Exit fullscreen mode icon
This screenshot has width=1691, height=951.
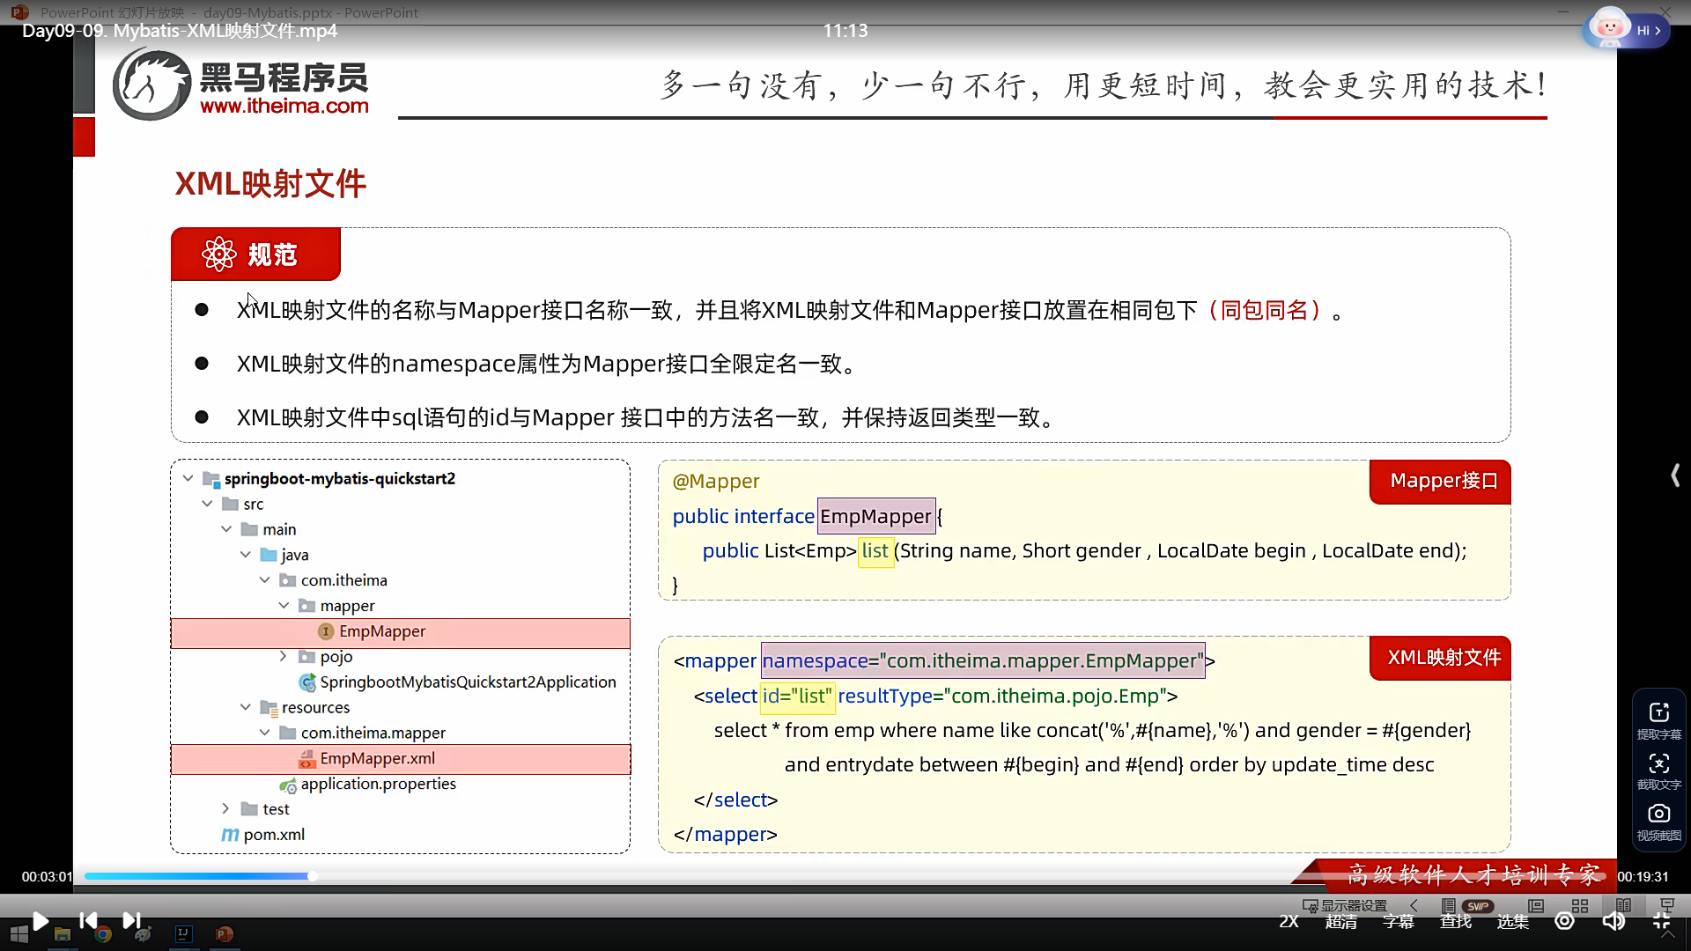[x=1662, y=921]
